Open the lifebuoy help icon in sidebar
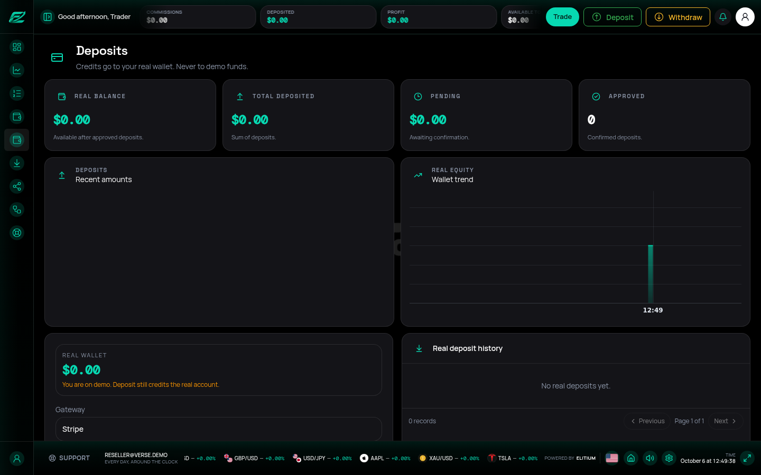761x475 pixels. coord(17,233)
